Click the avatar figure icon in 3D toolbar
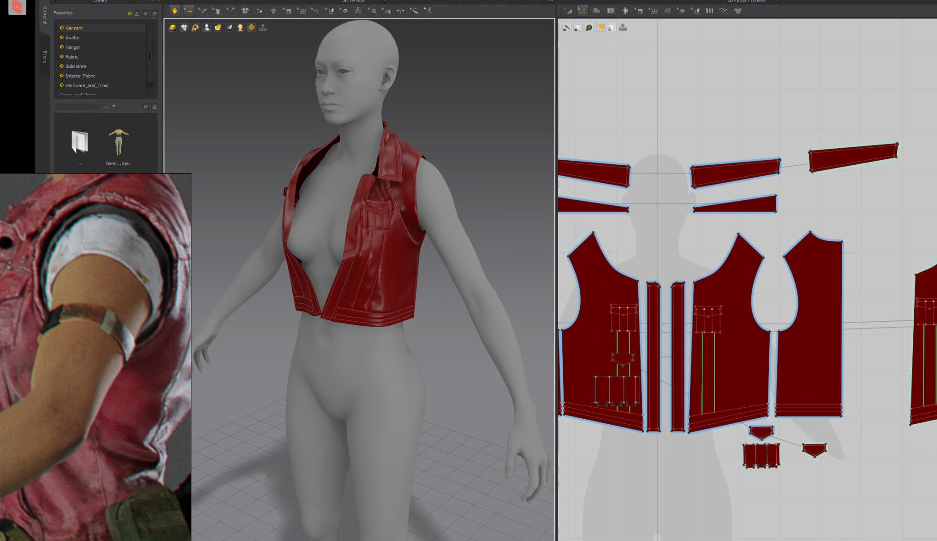This screenshot has height=541, width=937. coord(273,11)
